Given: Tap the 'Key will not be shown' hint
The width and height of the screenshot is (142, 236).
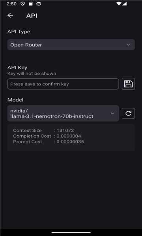Looking at the screenshot, I should tap(32, 74).
